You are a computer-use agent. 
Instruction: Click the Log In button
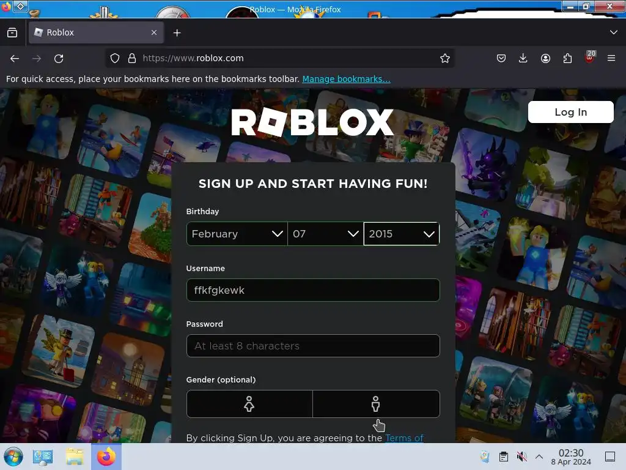tap(570, 112)
